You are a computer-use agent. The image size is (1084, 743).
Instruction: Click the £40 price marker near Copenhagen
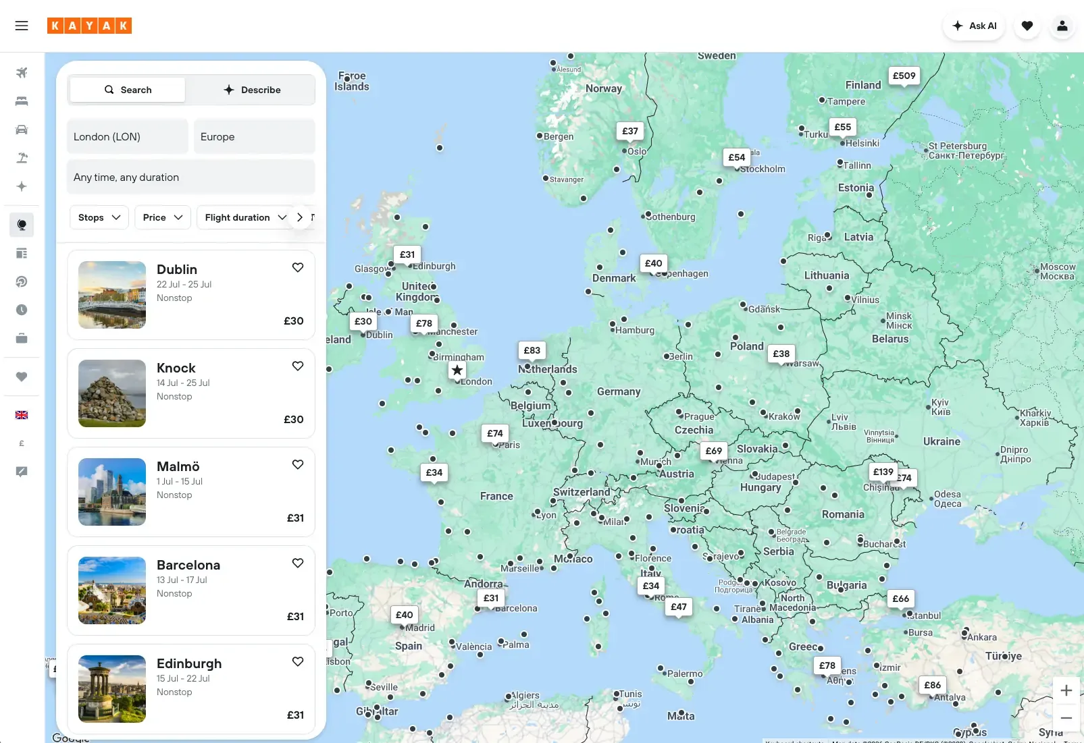[x=654, y=263]
